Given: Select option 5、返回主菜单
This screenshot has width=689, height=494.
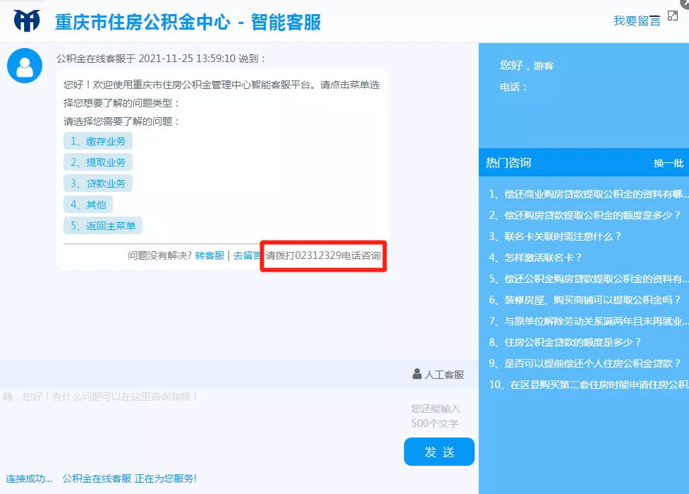Looking at the screenshot, I should pos(103,226).
